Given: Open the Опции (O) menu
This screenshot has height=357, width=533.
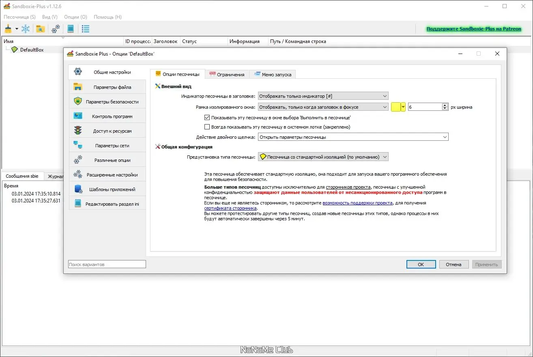Looking at the screenshot, I should coord(75,17).
